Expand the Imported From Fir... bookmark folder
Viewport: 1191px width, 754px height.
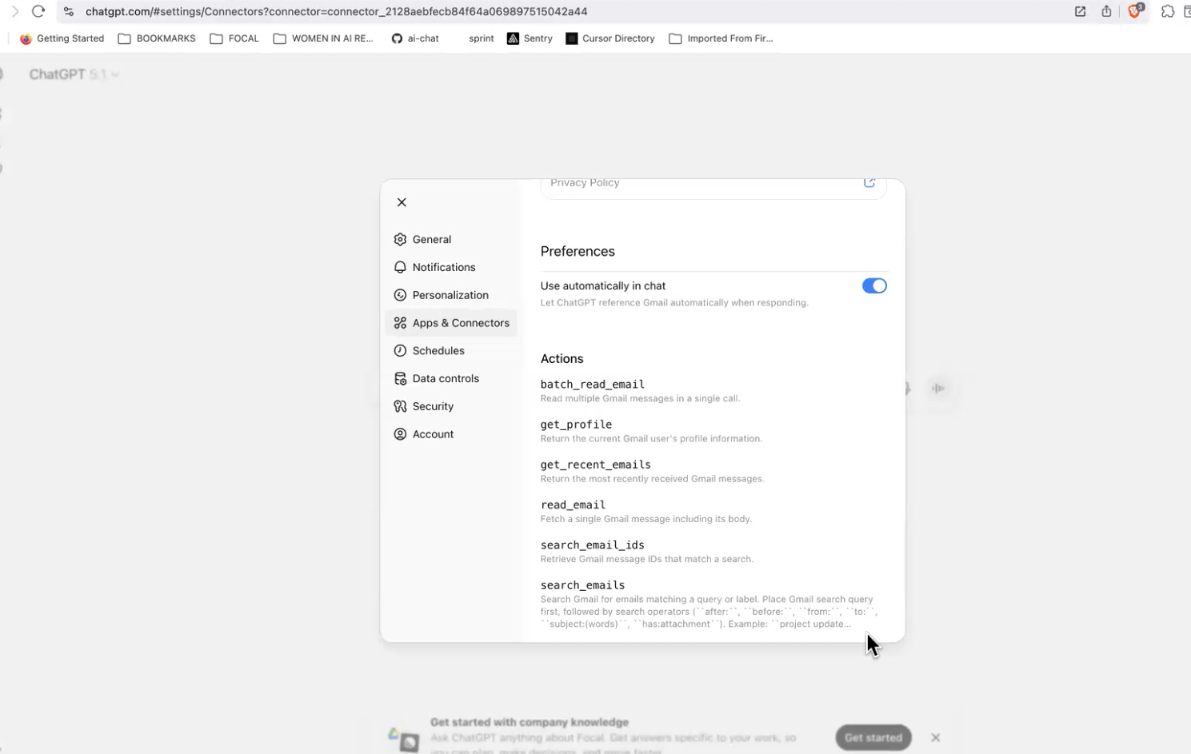721,38
